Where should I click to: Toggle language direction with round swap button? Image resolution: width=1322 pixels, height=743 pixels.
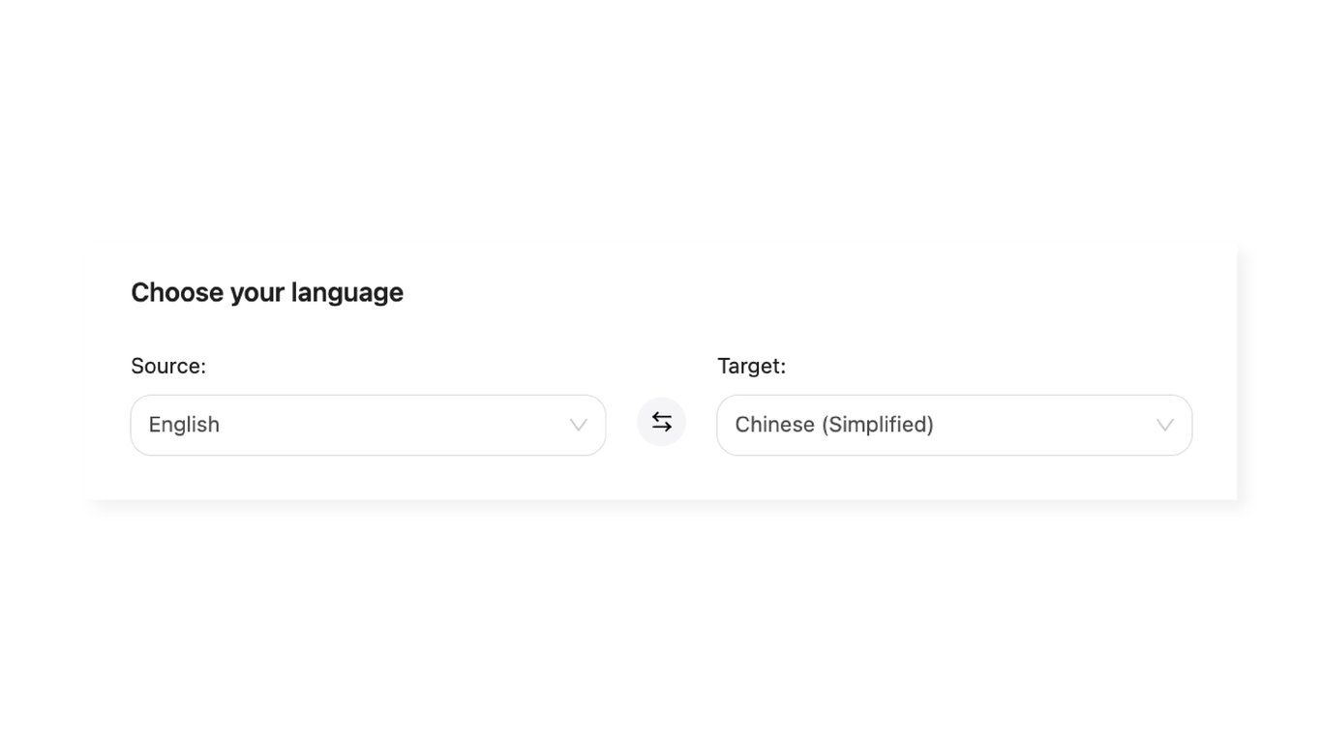661,422
